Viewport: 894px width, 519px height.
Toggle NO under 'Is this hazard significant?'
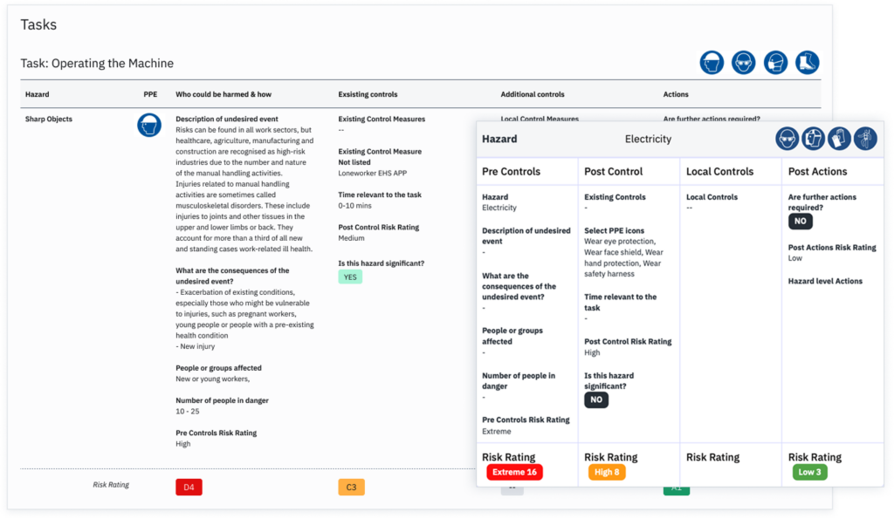(596, 399)
